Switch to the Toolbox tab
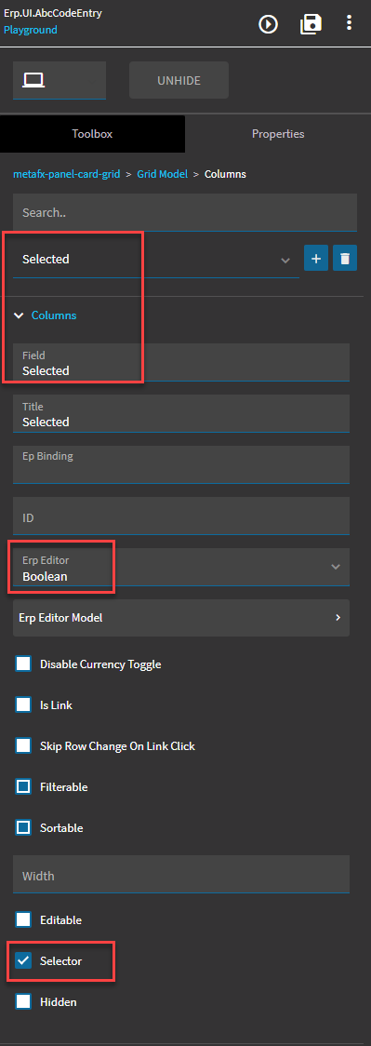Viewport: 371px width, 1046px height. [x=93, y=134]
